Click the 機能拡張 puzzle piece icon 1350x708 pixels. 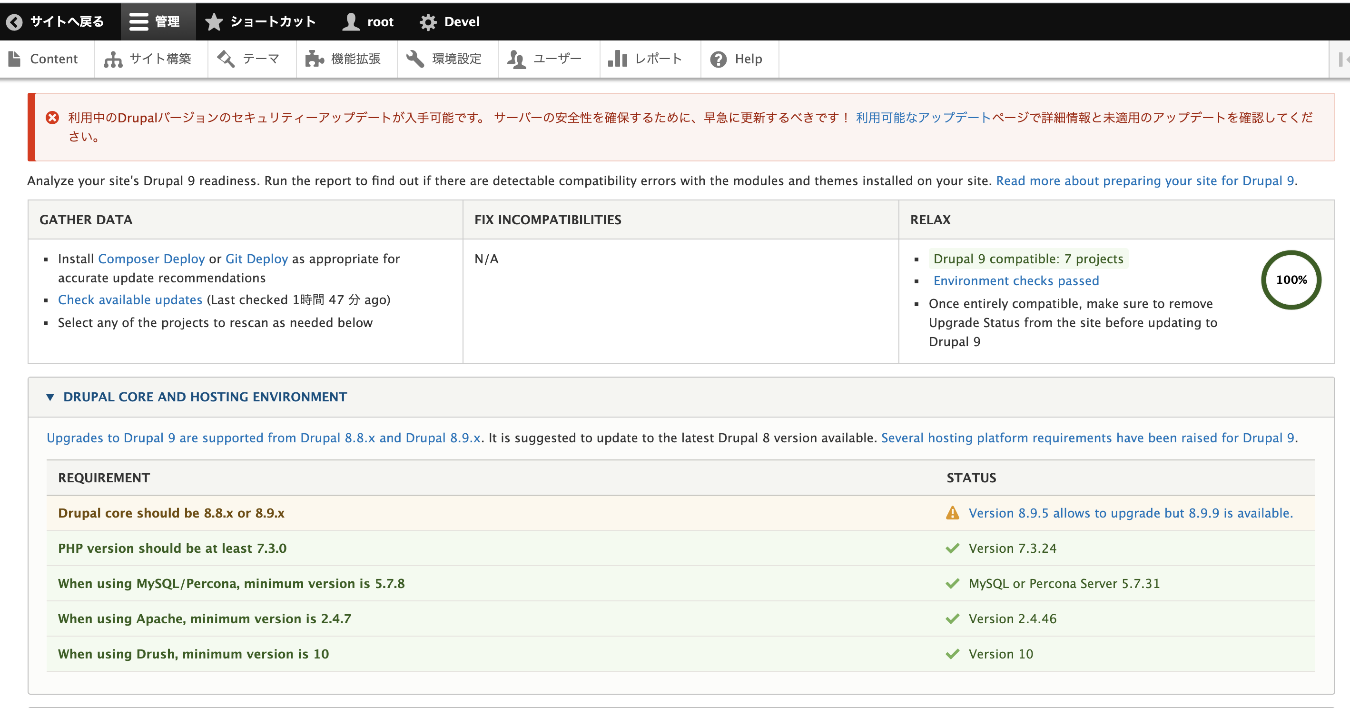pyautogui.click(x=315, y=59)
